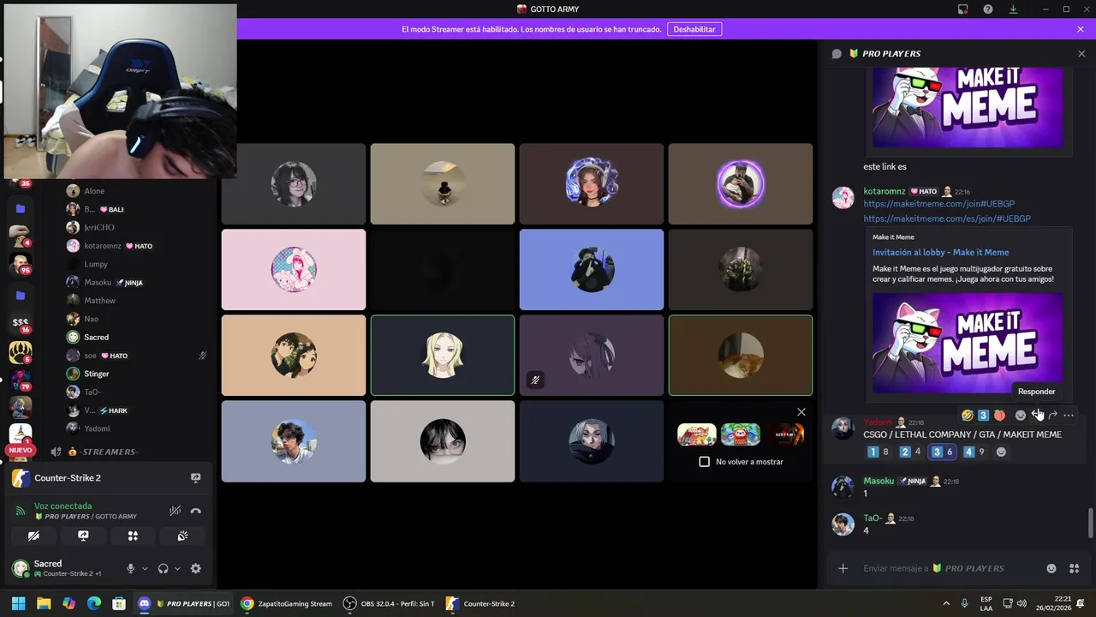1096x617 pixels.
Task: Dismiss the streamer mode banner
Action: tap(1081, 29)
